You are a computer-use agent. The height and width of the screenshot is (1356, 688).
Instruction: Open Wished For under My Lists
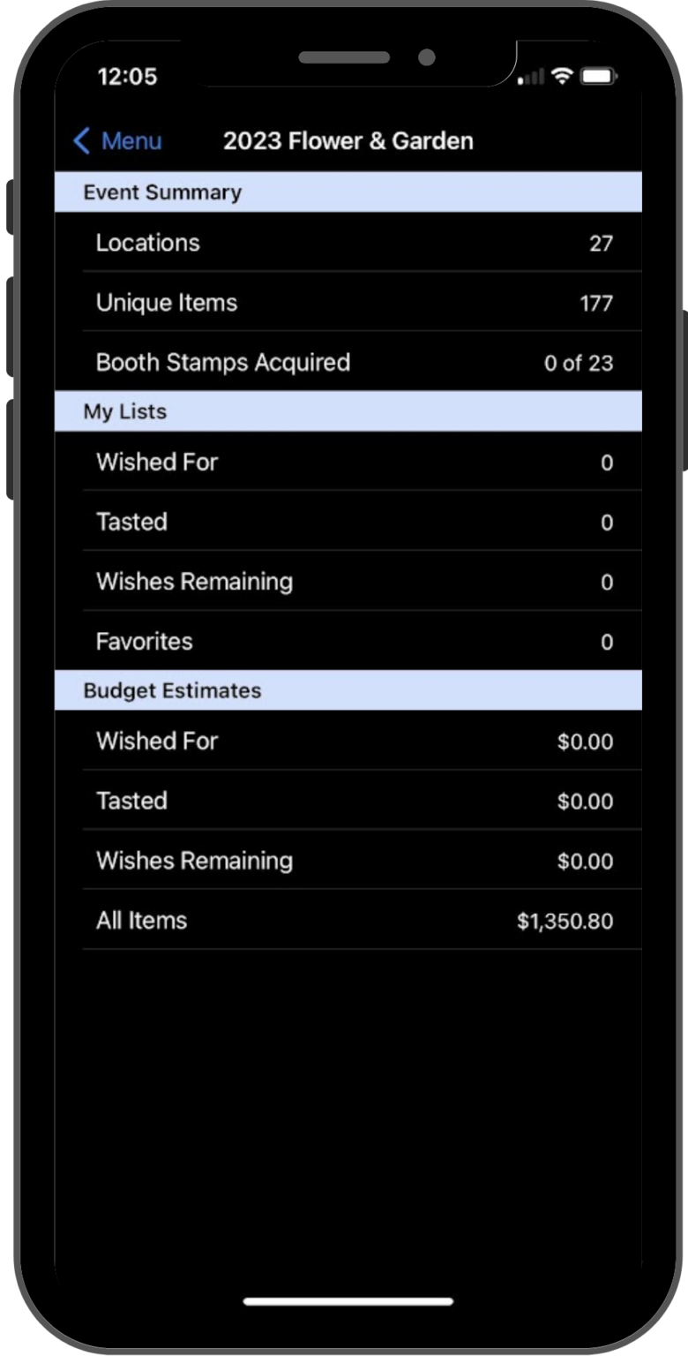pyautogui.click(x=353, y=462)
